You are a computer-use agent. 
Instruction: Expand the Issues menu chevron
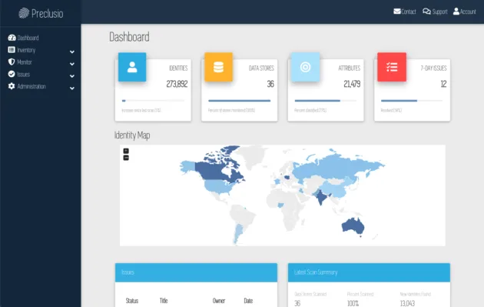tap(72, 75)
